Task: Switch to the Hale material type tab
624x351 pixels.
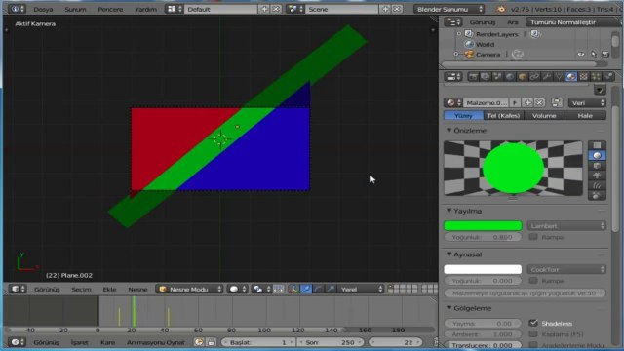Action: coord(585,115)
